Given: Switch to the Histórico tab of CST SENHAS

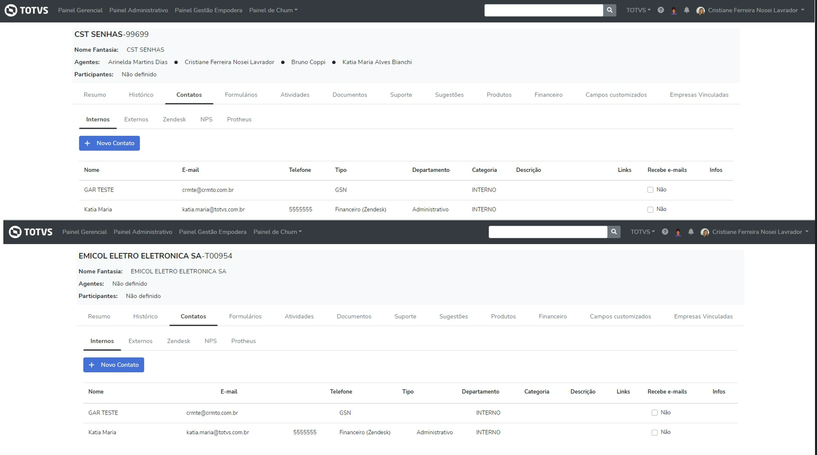Looking at the screenshot, I should [141, 95].
